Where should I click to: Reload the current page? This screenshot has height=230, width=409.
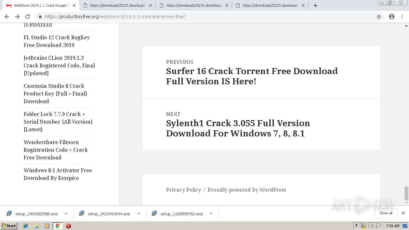pyautogui.click(x=27, y=17)
